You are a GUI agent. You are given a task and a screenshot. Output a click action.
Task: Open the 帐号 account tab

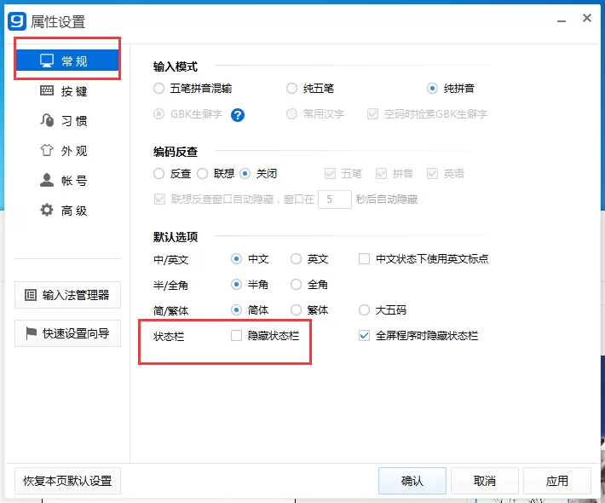(x=64, y=180)
